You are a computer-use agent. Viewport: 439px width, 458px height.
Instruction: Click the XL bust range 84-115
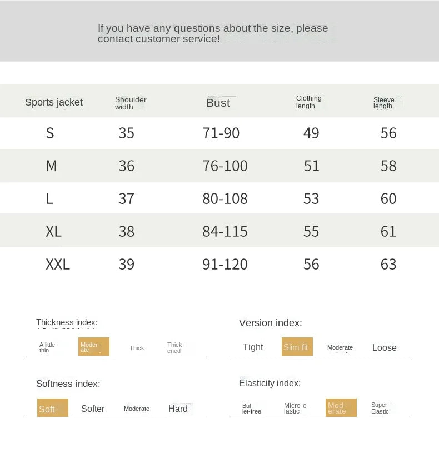(x=225, y=231)
